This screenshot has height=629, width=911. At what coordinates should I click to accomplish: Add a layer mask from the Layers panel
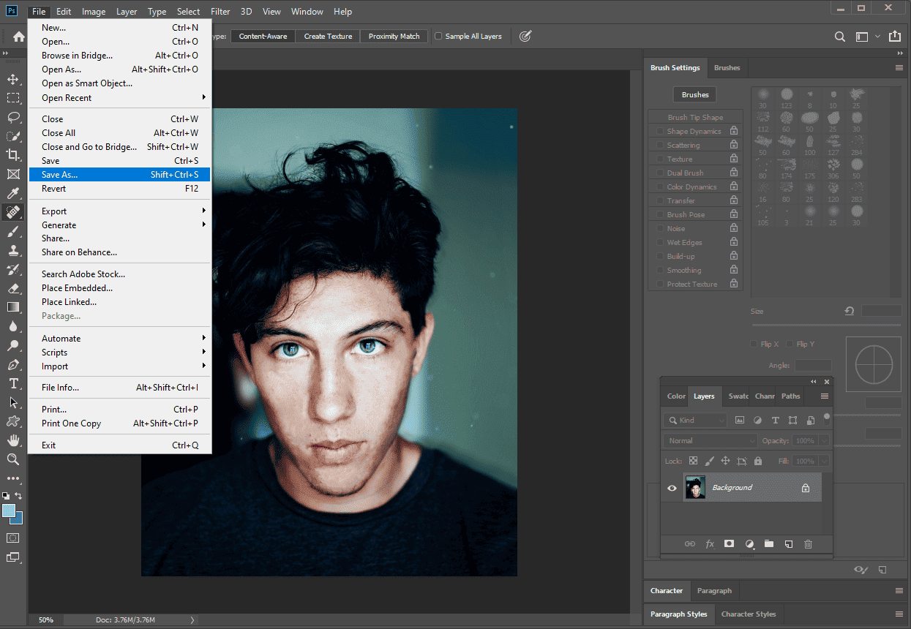coord(729,543)
